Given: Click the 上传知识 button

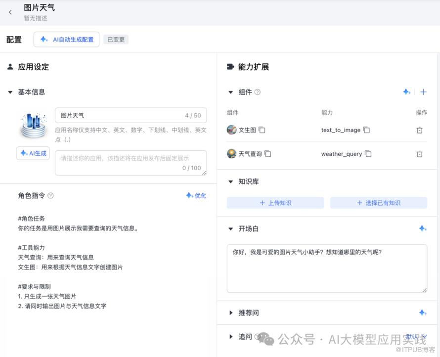Looking at the screenshot, I should (x=275, y=203).
